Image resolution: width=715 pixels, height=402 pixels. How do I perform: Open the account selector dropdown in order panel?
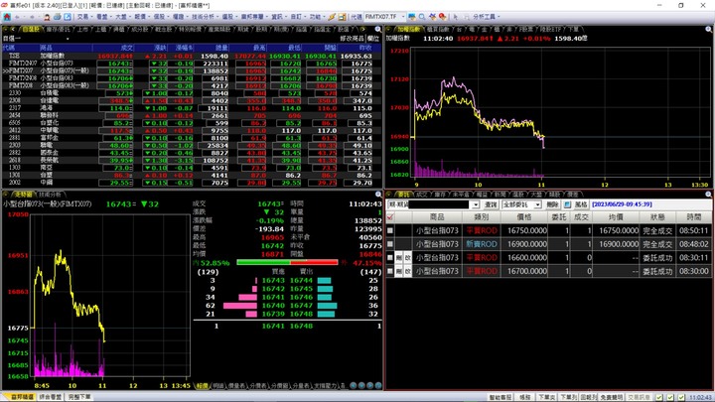pyautogui.click(x=476, y=204)
